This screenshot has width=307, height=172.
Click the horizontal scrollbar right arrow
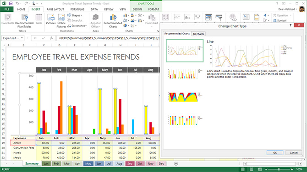pyautogui.click(x=301, y=164)
